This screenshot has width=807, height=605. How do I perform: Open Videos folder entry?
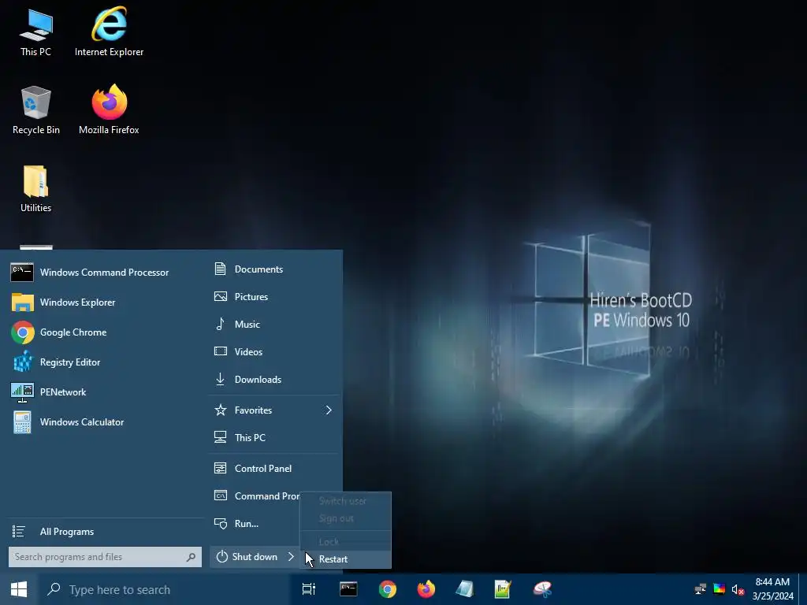click(274, 352)
